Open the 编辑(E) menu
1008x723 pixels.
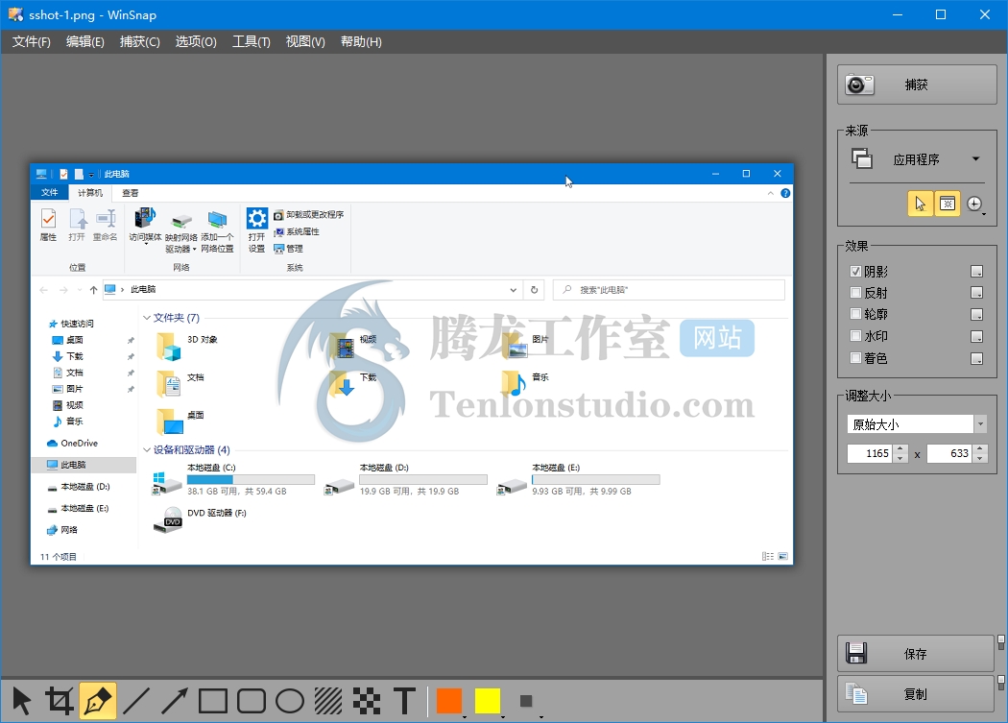pyautogui.click(x=84, y=42)
